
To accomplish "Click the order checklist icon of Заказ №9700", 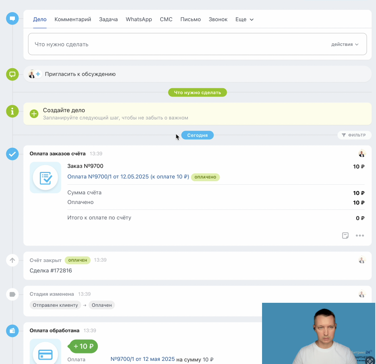I will point(45,178).
